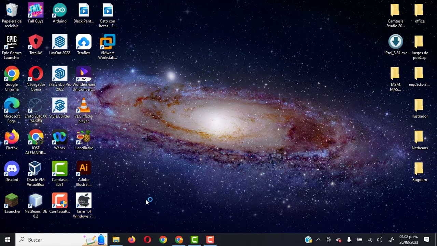
Task: Select the LayOut 2022 desktop shortcut
Action: (60, 45)
